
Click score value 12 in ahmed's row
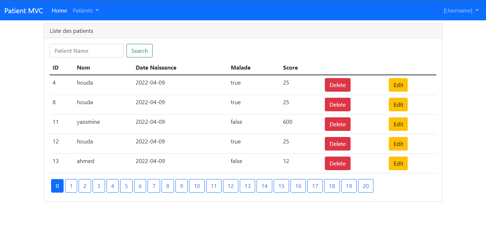pyautogui.click(x=286, y=161)
